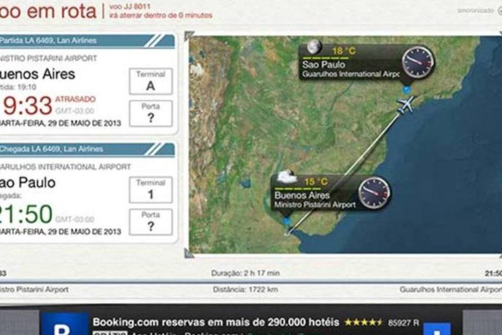Click the "voo JJ 8011" flight number
502x335 pixels.
click(130, 7)
